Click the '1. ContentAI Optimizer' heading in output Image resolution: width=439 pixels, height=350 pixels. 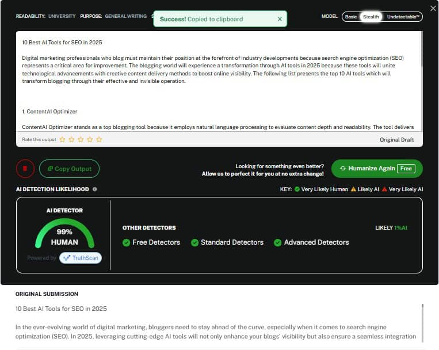[x=49, y=112]
